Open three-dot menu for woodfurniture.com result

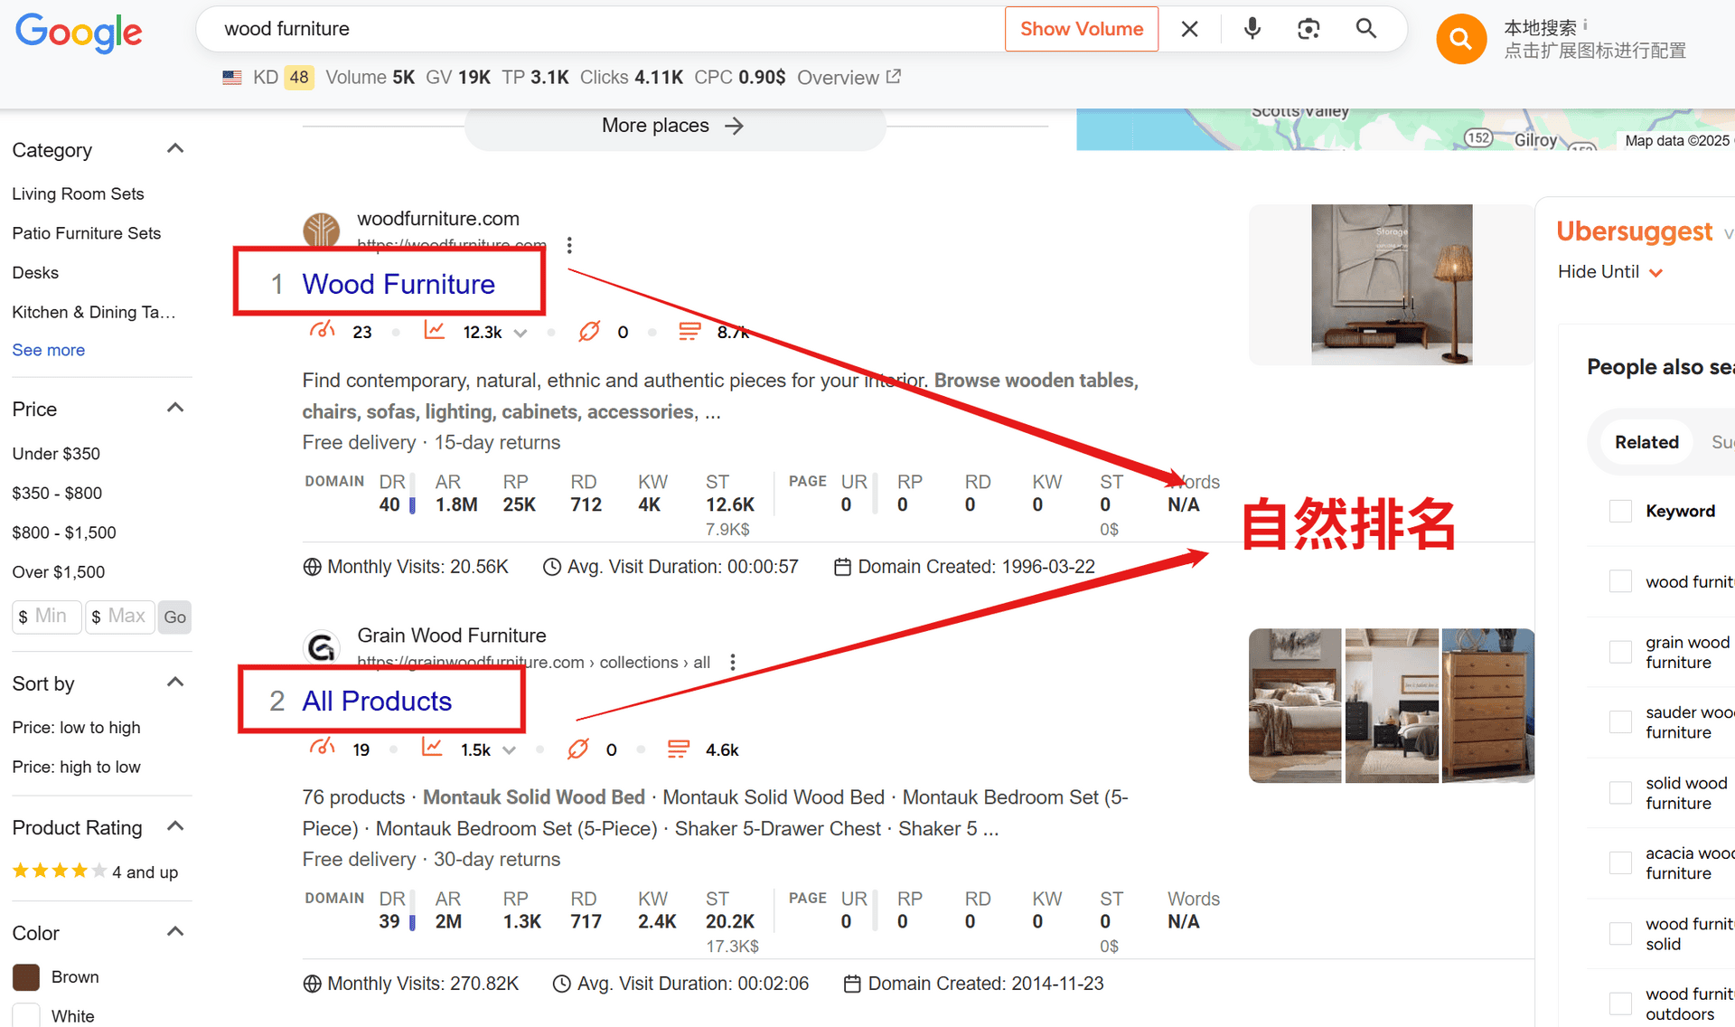[x=569, y=245]
